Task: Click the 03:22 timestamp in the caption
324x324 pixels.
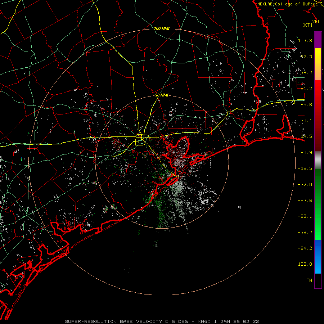Action: click(251, 321)
